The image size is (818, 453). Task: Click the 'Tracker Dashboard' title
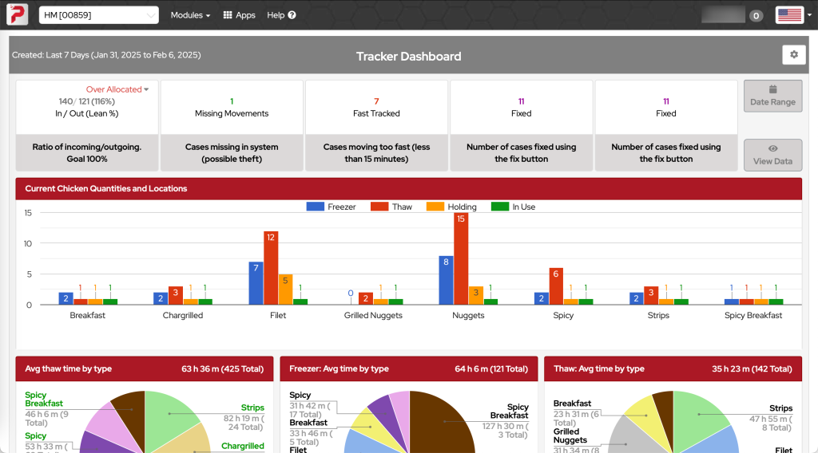(408, 57)
